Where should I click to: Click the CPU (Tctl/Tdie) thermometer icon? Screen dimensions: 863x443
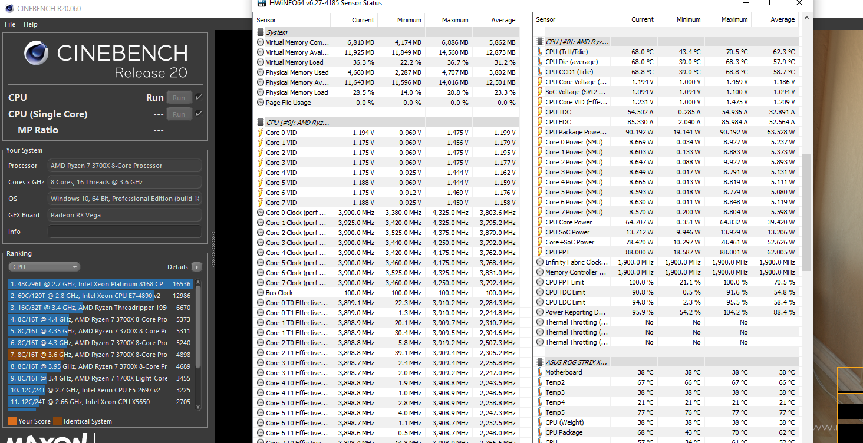point(540,52)
